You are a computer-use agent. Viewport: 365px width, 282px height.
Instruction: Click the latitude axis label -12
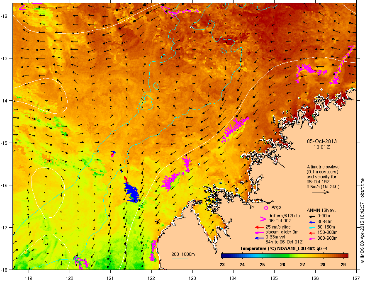click(5, 16)
